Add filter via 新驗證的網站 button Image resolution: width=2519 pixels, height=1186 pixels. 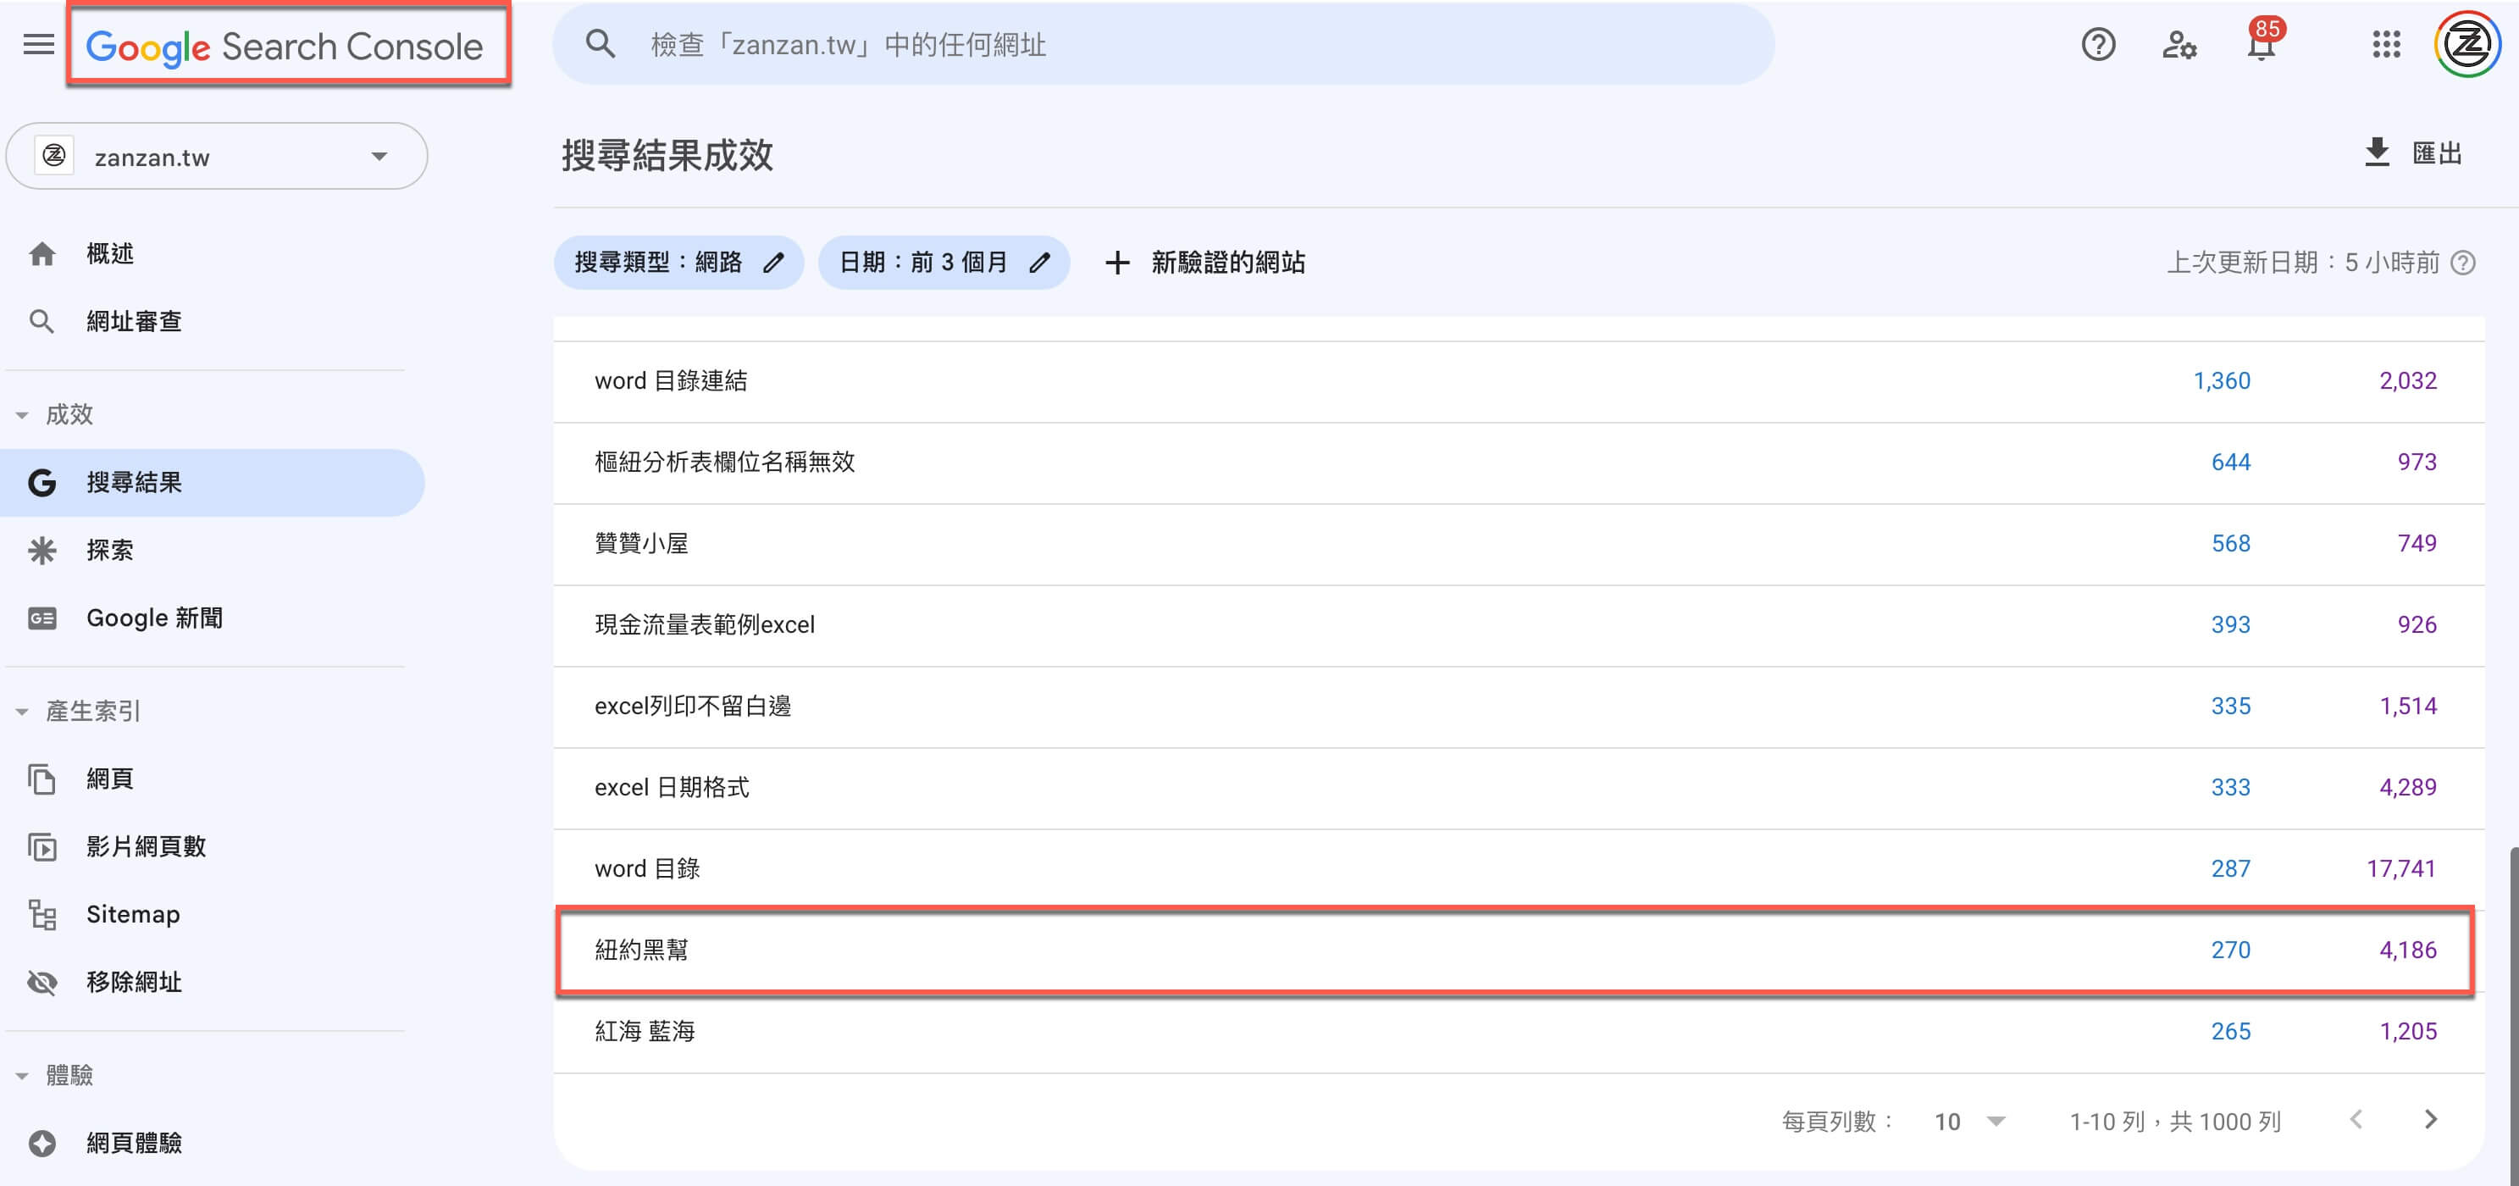point(1204,262)
